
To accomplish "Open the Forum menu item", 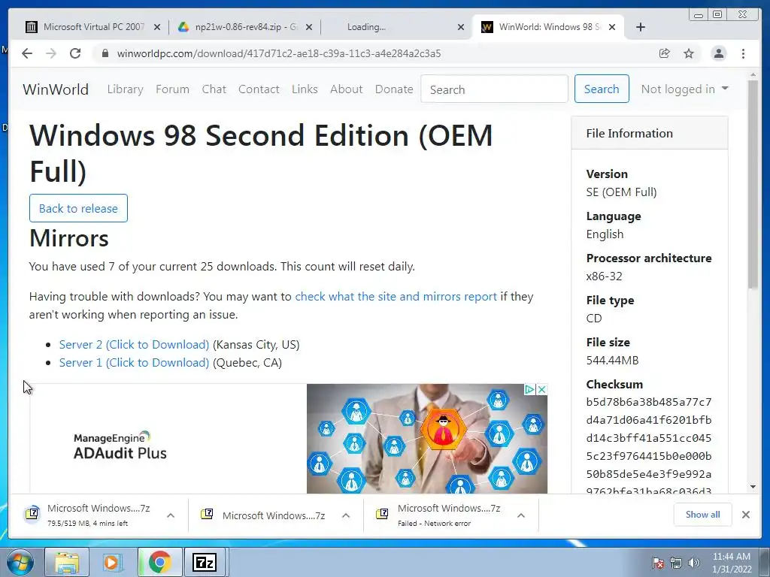I will tap(172, 89).
